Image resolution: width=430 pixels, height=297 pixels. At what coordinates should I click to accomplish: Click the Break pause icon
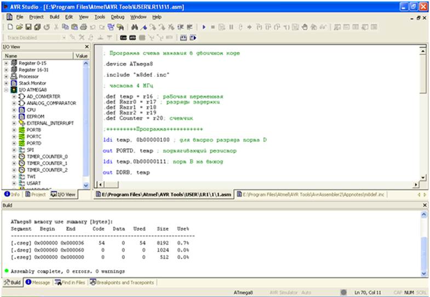click(231, 27)
